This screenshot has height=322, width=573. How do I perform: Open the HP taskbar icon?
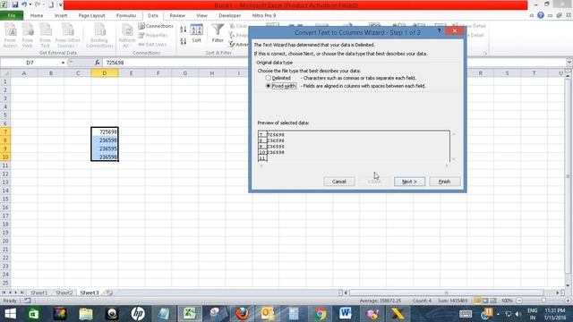click(x=138, y=314)
